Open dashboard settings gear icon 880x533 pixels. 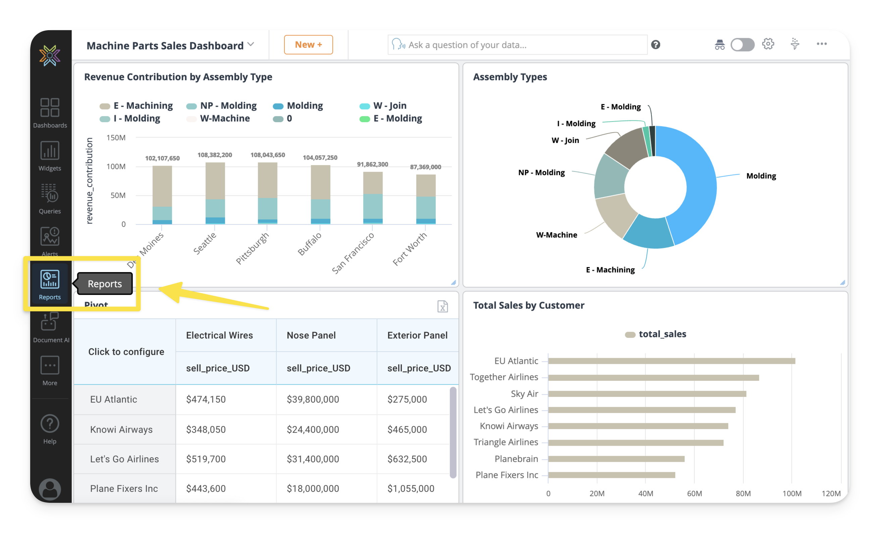tap(768, 44)
